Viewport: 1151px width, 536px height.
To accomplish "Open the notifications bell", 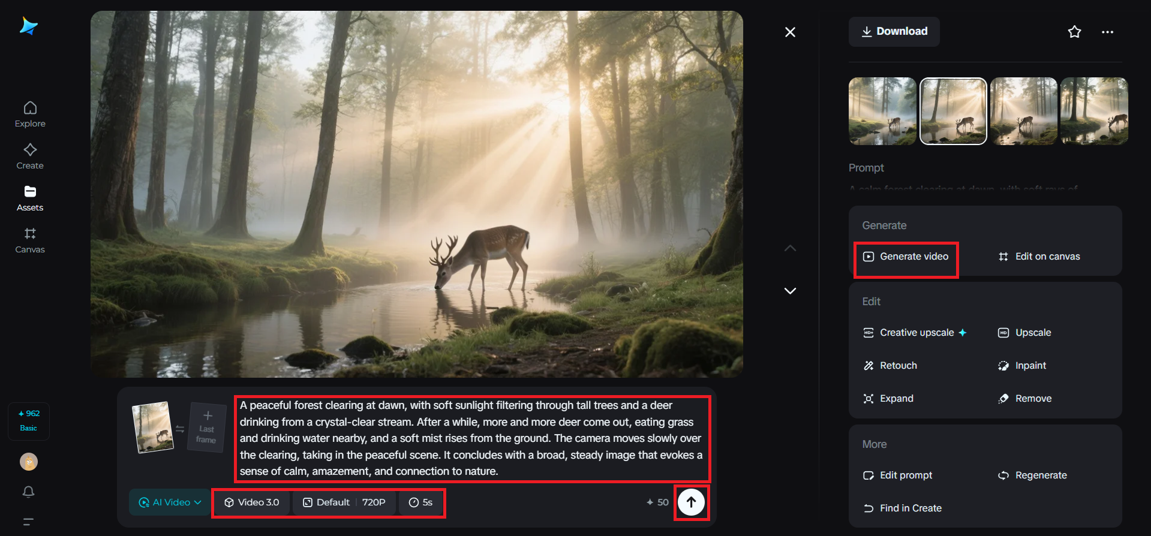I will (x=28, y=492).
